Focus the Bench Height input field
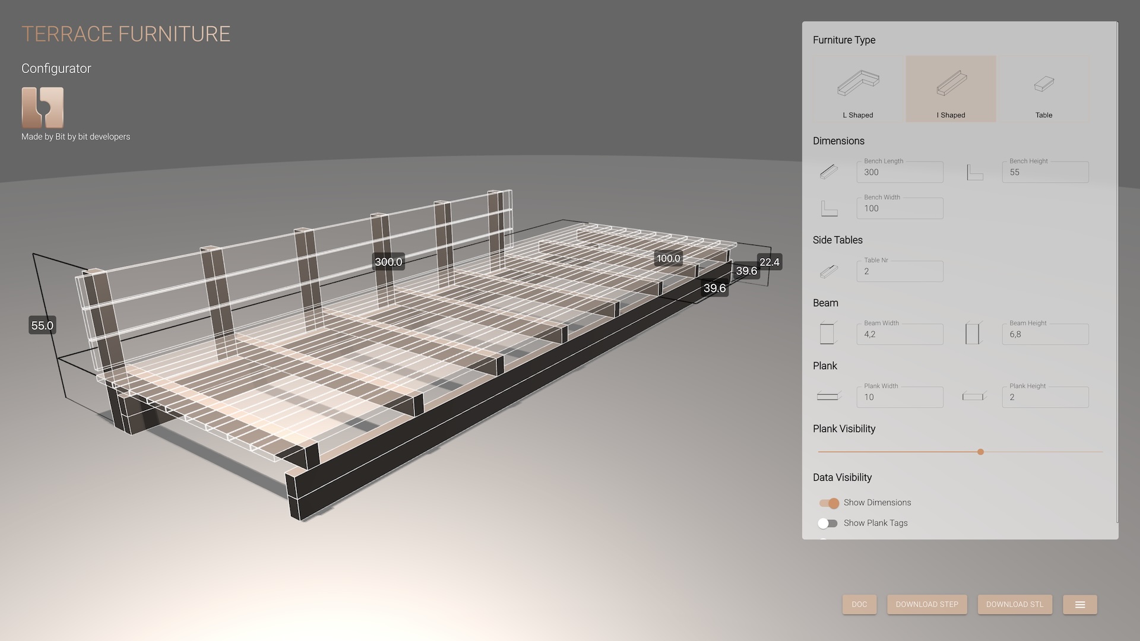The width and height of the screenshot is (1140, 641). [1045, 172]
